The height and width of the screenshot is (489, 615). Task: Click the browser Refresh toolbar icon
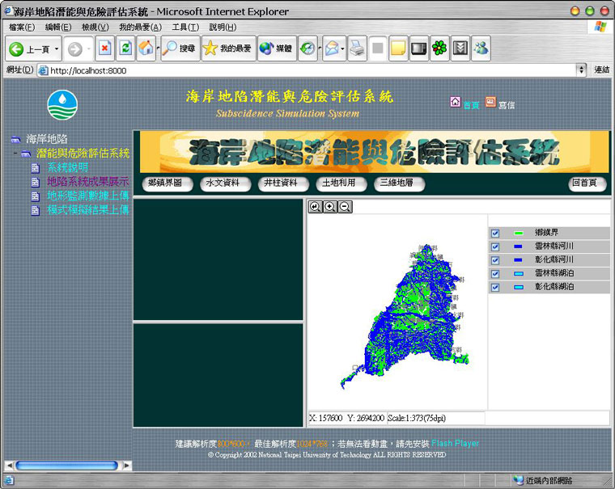point(125,48)
